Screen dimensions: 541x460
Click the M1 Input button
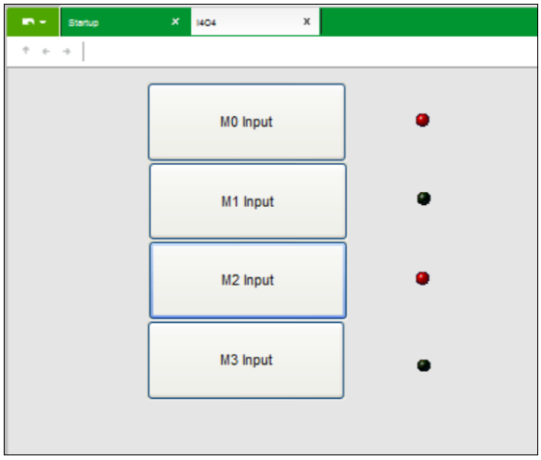tap(248, 201)
